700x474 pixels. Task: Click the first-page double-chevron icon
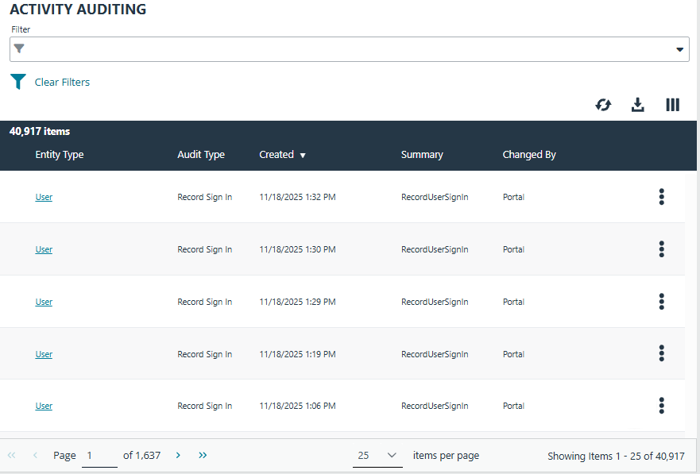pos(11,455)
